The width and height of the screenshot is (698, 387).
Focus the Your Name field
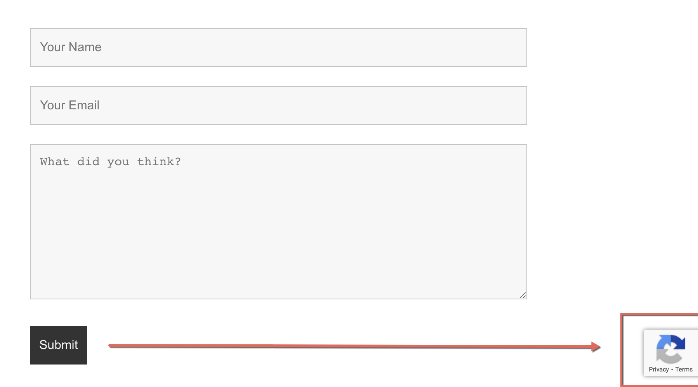tap(278, 47)
